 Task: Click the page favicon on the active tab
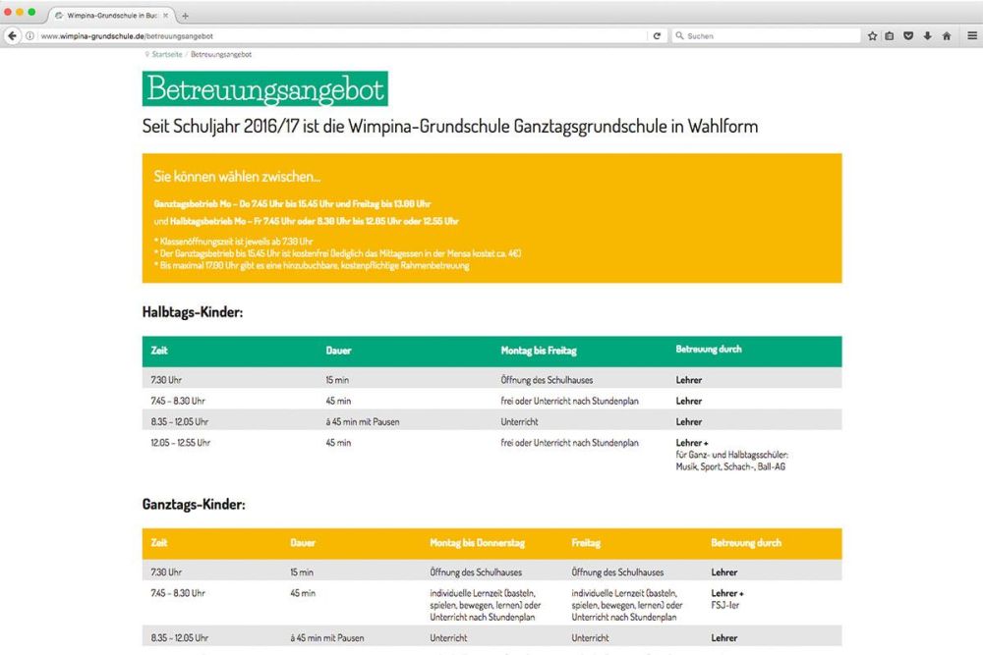(57, 16)
